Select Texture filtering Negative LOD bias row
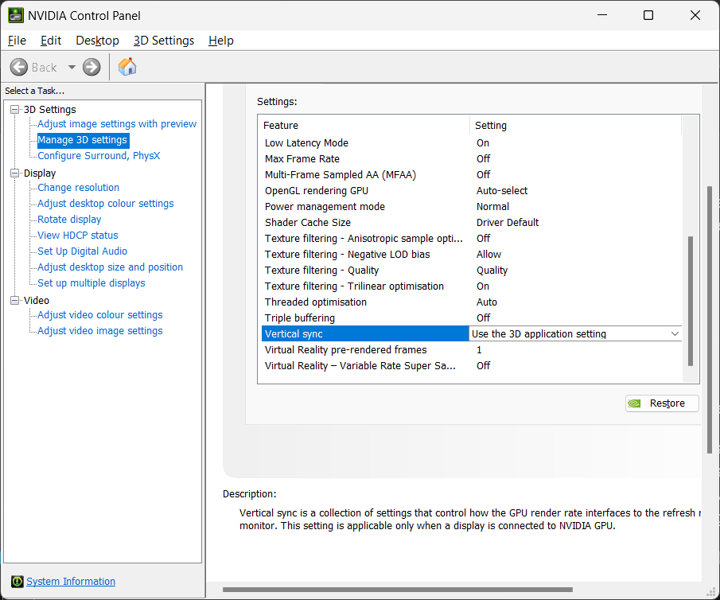The height and width of the screenshot is (600, 720). coord(472,255)
